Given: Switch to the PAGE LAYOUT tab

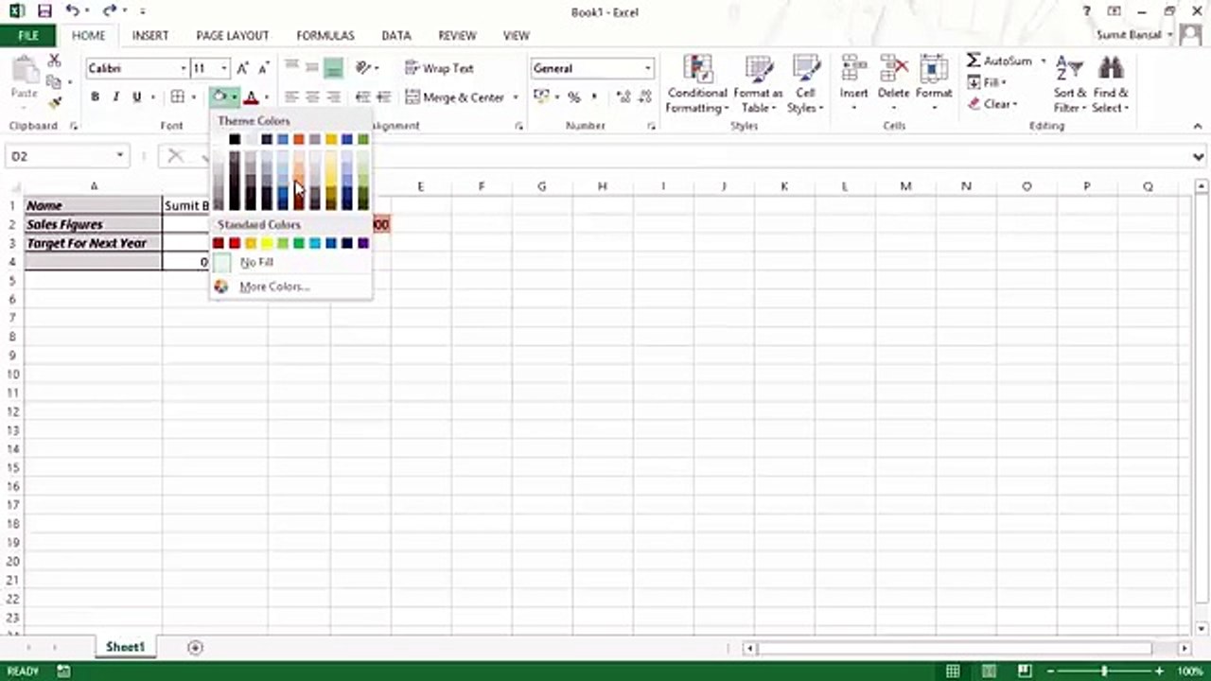Looking at the screenshot, I should 233,35.
